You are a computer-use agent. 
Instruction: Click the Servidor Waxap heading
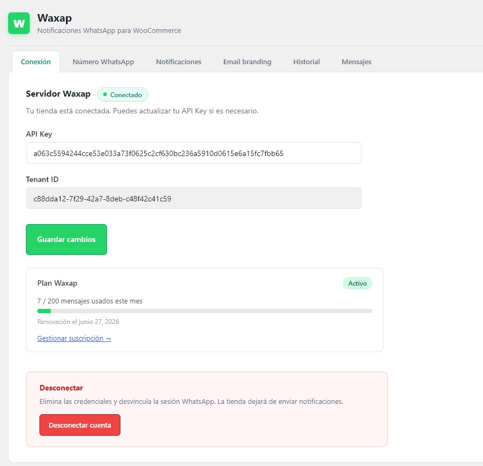click(x=58, y=94)
